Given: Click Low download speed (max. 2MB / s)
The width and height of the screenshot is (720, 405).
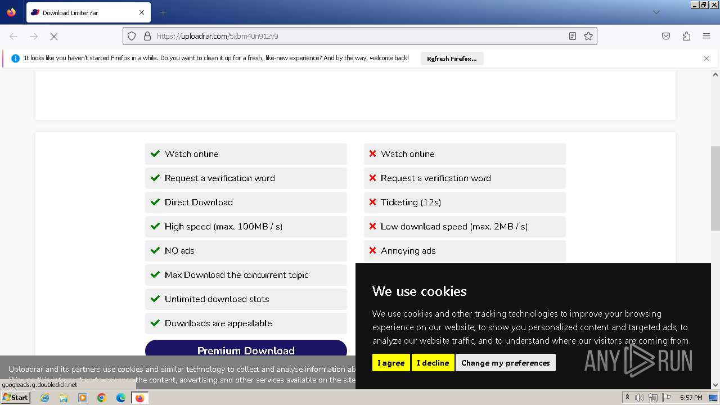Looking at the screenshot, I should click(x=465, y=227).
